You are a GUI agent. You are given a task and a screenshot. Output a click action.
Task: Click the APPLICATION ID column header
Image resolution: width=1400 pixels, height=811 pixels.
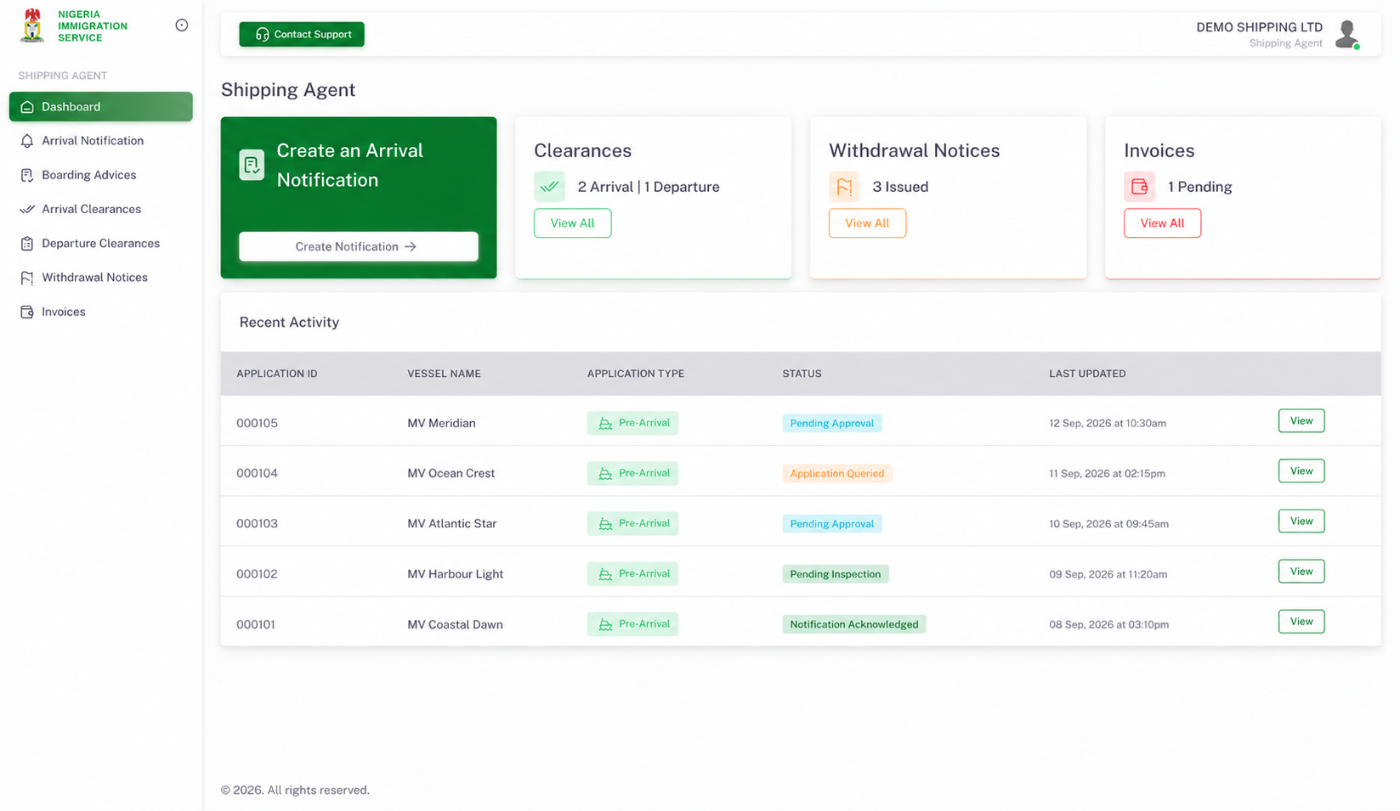click(277, 374)
